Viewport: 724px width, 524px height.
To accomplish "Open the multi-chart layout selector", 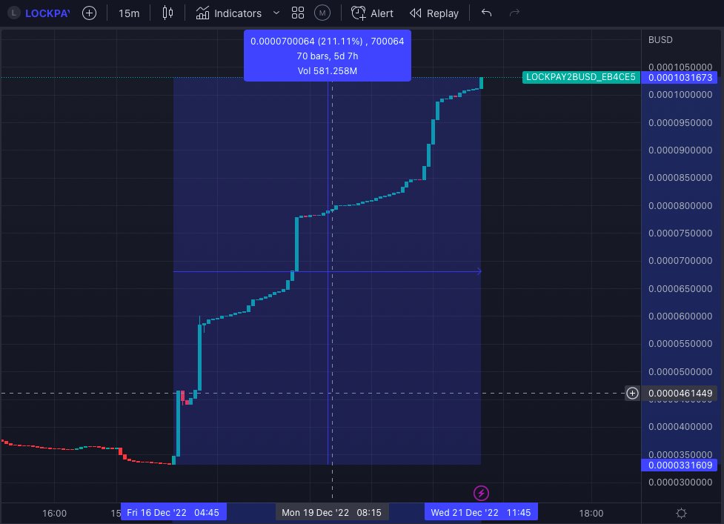I will coord(298,13).
